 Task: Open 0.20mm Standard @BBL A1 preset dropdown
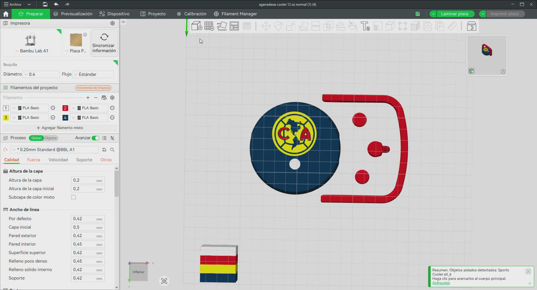[x=55, y=149]
